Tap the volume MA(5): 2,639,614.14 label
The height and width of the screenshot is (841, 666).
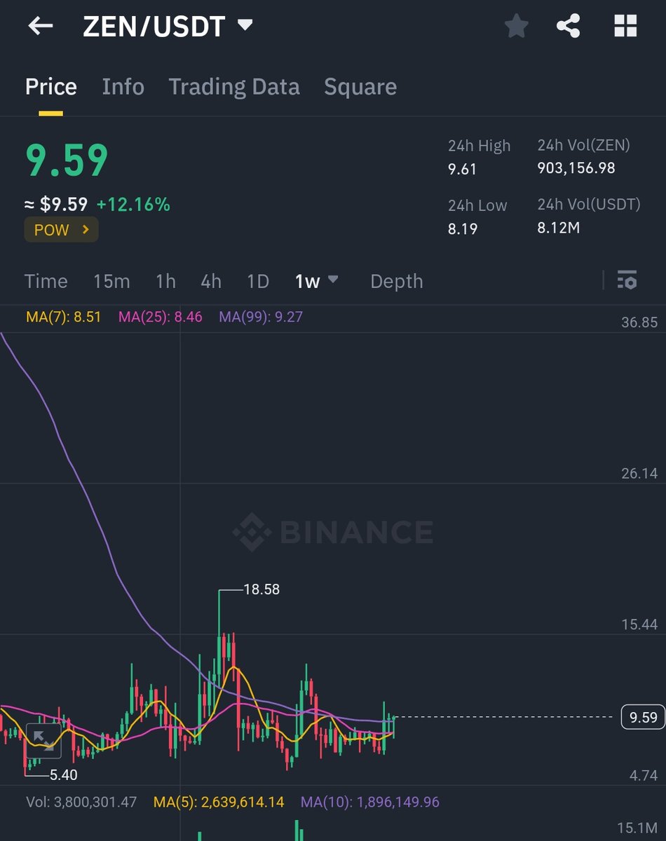[x=219, y=802]
